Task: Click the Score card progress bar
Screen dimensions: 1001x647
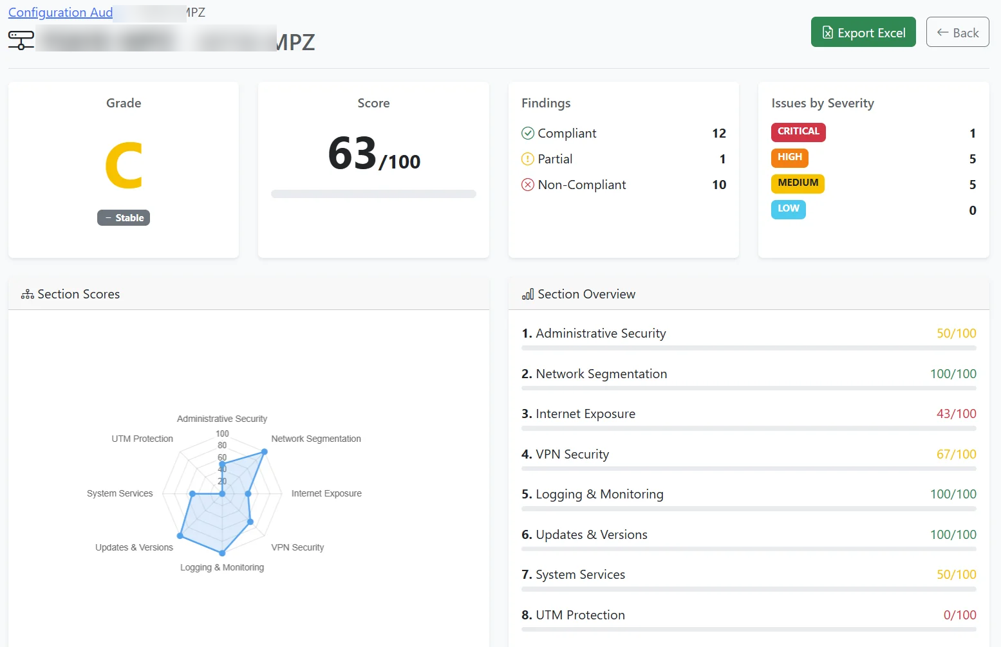Action: (x=373, y=194)
